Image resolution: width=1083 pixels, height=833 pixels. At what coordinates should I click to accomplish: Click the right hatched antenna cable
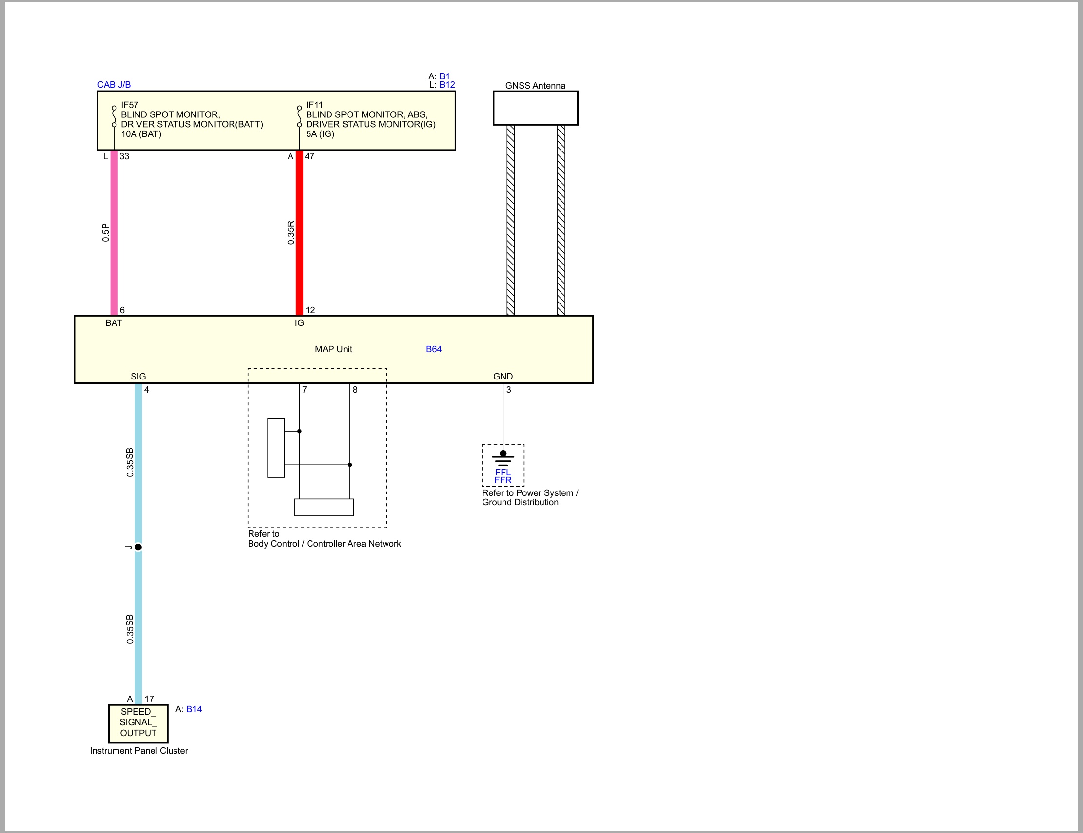coord(561,220)
